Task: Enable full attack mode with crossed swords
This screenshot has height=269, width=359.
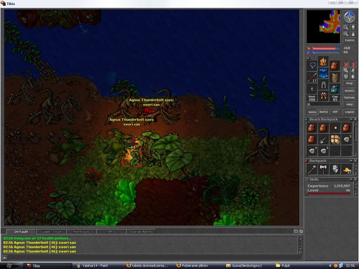Action: tap(346, 64)
